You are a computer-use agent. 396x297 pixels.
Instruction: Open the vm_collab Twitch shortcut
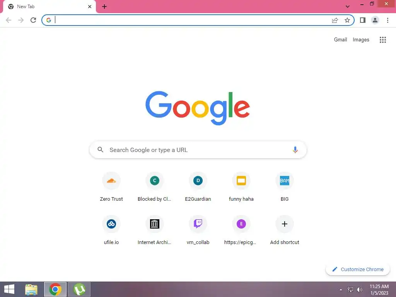[x=198, y=230]
